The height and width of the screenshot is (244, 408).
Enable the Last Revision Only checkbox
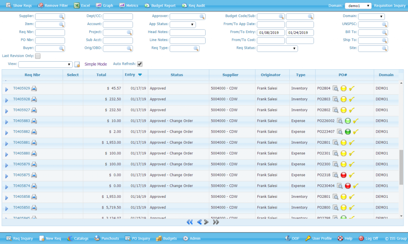(x=37, y=56)
